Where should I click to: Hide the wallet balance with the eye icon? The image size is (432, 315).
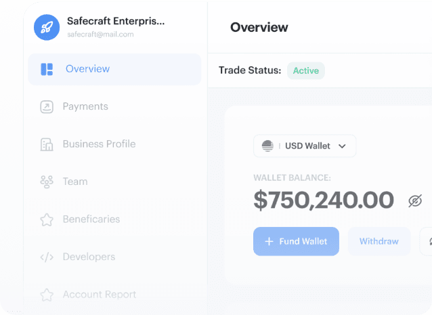point(415,201)
